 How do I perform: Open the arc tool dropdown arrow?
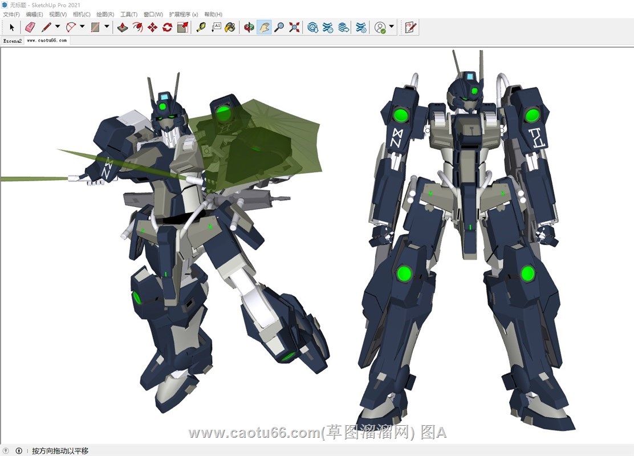coord(82,27)
